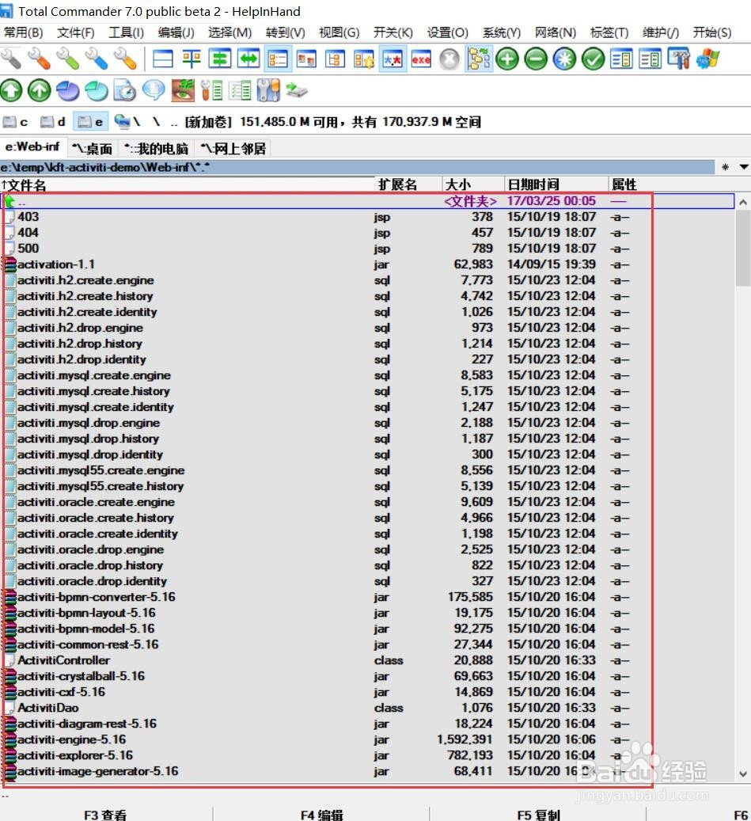The image size is (751, 821).
Task: Click the gray circled X icon
Action: pos(449,59)
